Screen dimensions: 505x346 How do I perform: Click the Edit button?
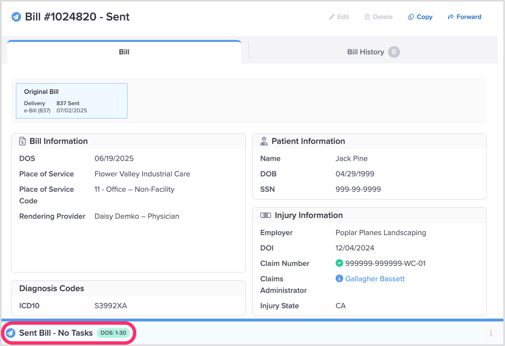[x=339, y=17]
